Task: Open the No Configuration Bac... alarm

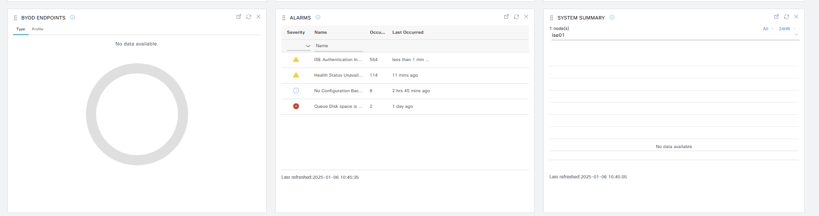Action: pyautogui.click(x=339, y=91)
